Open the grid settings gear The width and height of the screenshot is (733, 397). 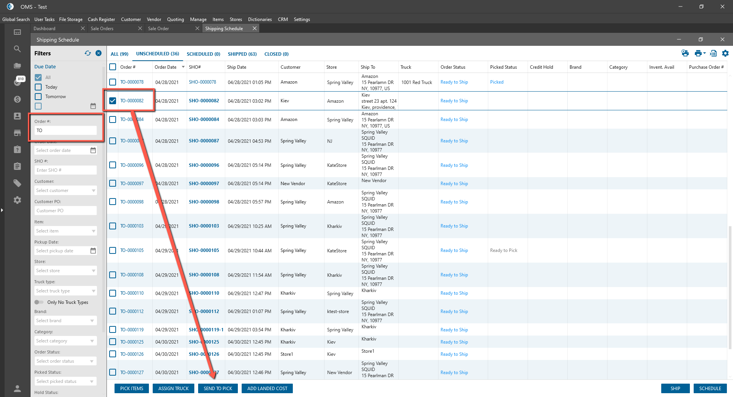tap(725, 53)
